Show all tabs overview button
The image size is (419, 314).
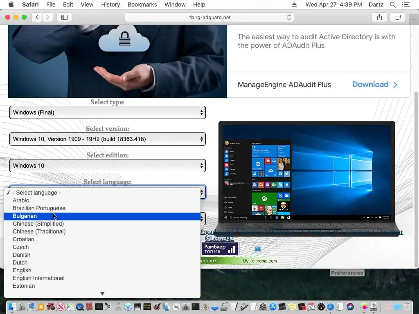coord(398,17)
